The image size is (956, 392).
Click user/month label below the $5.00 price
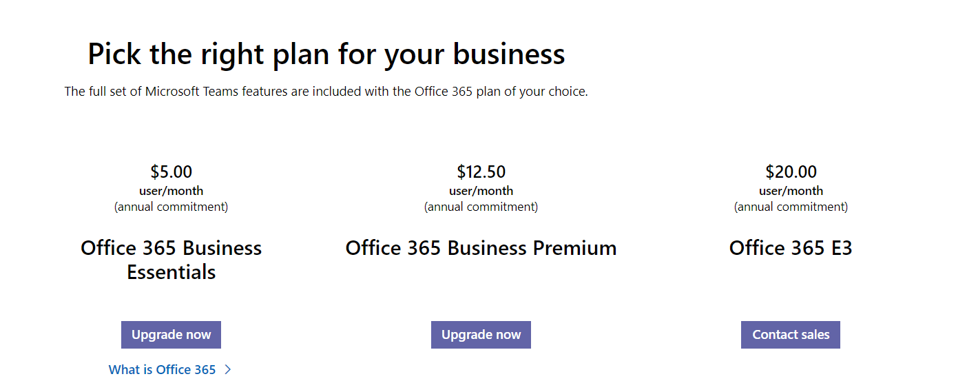pos(171,191)
